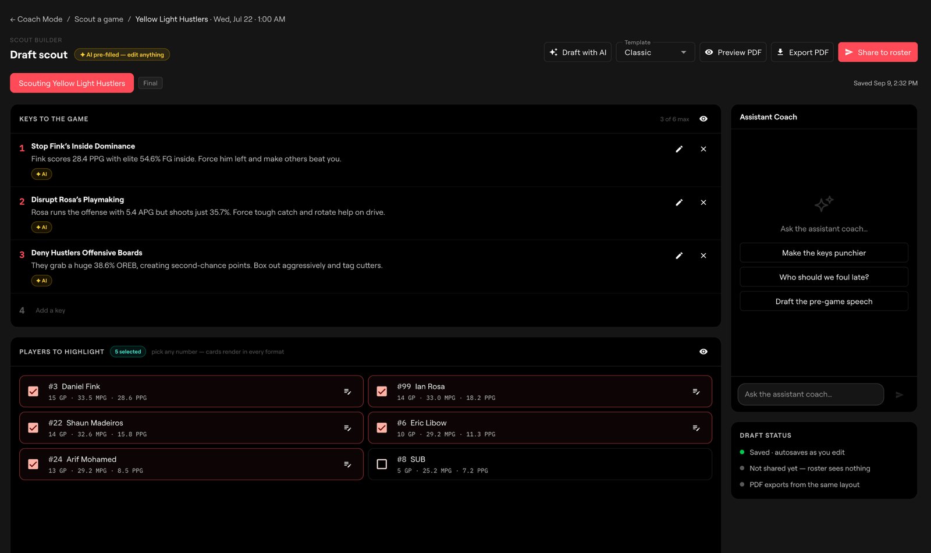
Task: Click the AI badge under Rosa's key
Action: pos(42,227)
